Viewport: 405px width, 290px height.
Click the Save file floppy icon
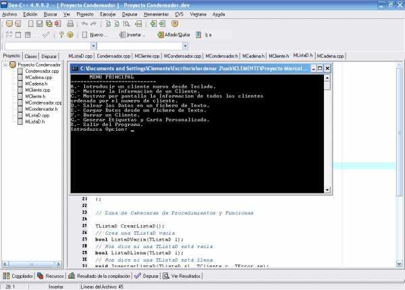click(40, 24)
